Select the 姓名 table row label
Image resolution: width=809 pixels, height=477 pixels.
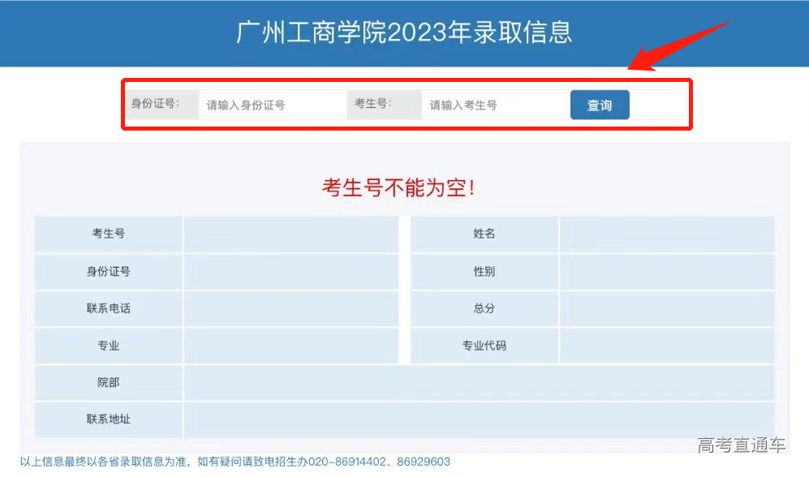coord(484,234)
